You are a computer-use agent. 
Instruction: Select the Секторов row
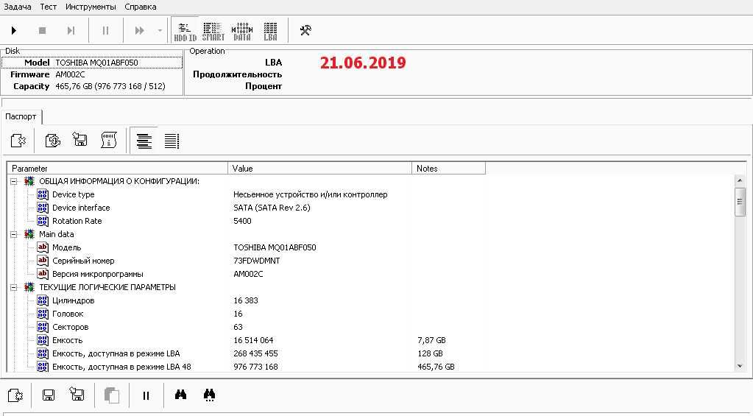(370, 327)
